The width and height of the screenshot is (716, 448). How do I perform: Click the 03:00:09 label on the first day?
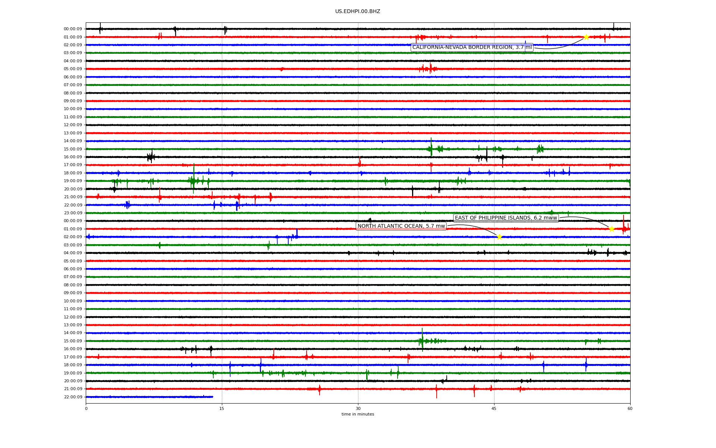pyautogui.click(x=73, y=53)
